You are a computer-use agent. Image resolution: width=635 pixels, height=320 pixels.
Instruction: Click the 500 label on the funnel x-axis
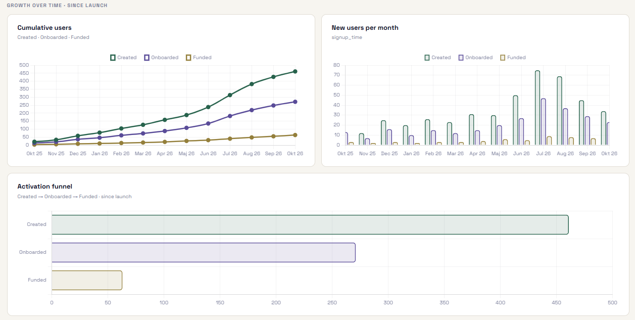click(x=612, y=303)
